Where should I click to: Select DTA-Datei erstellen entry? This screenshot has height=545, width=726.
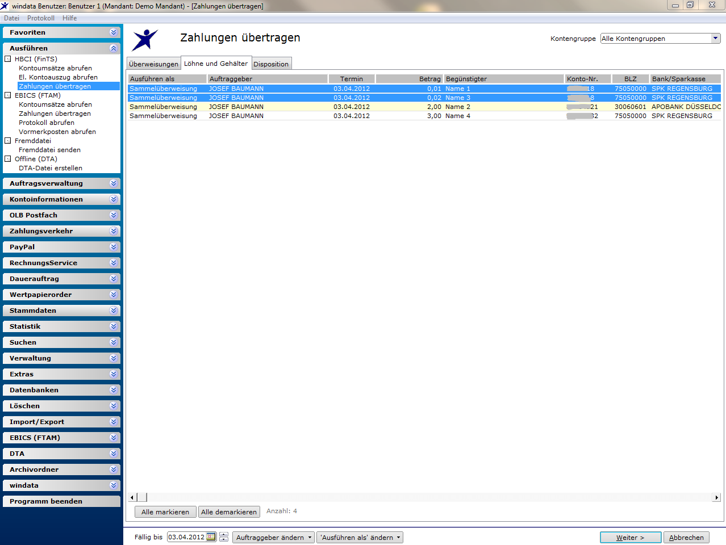coord(51,168)
